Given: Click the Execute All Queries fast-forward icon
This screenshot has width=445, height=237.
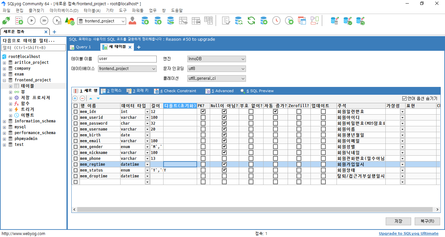Looking at the screenshot, I should click(x=44, y=21).
